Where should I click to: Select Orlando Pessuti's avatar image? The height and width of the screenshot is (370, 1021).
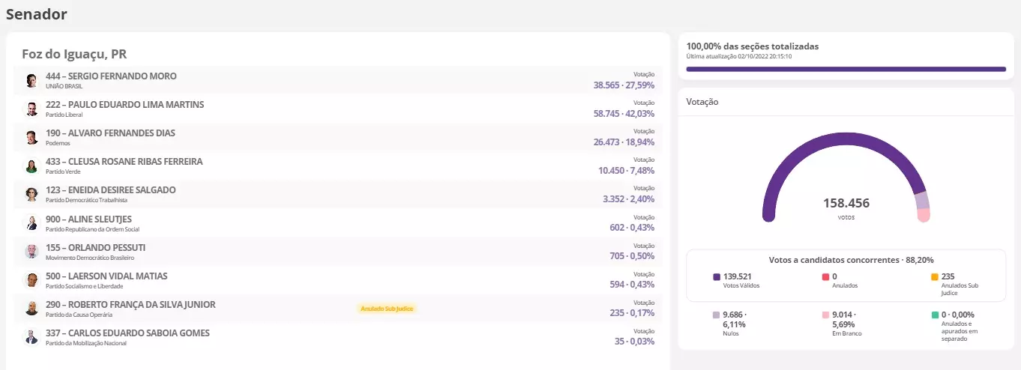tap(31, 251)
